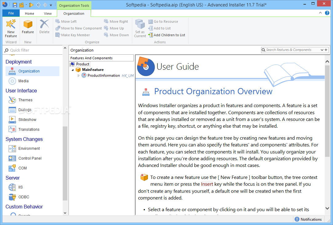Image resolution: width=333 pixels, height=225 pixels.
Task: Click the System Changes section heading
Action: point(24,139)
